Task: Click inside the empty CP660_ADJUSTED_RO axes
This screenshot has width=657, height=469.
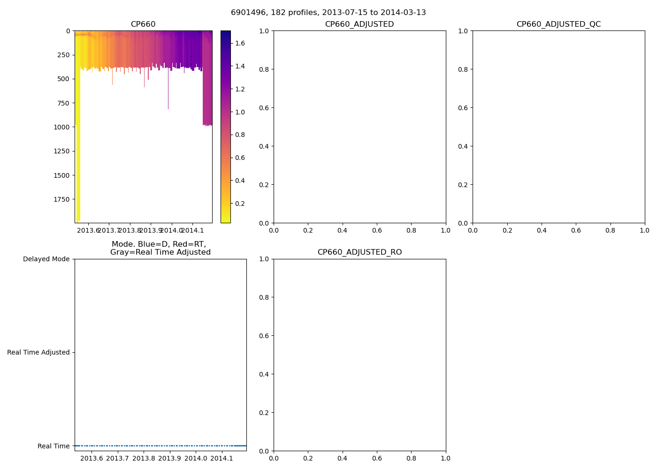Action: 359,355
